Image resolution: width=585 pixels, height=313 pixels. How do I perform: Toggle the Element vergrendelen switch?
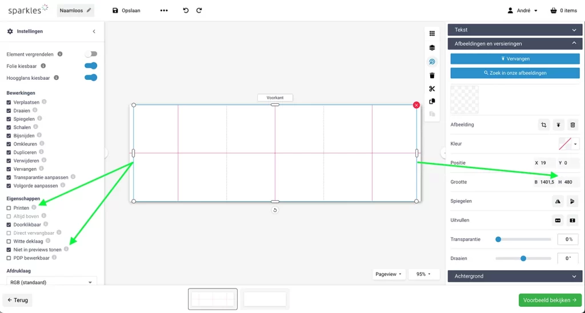click(x=90, y=54)
